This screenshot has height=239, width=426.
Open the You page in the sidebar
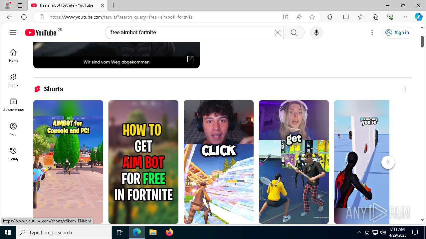tap(13, 129)
